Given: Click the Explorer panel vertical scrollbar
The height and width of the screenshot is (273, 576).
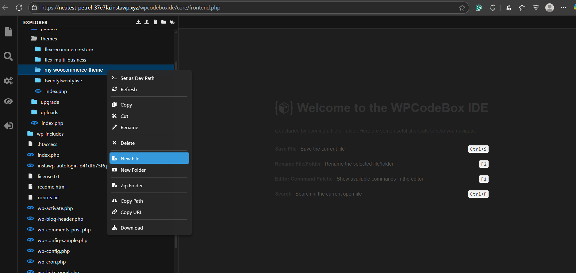Looking at the screenshot, I should (176, 155).
